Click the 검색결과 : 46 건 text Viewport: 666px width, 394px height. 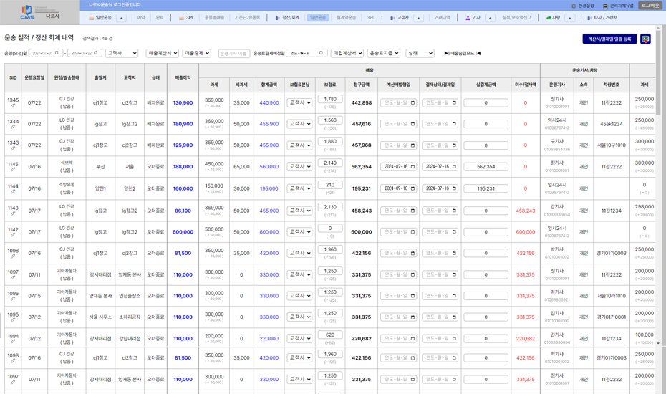(x=97, y=38)
